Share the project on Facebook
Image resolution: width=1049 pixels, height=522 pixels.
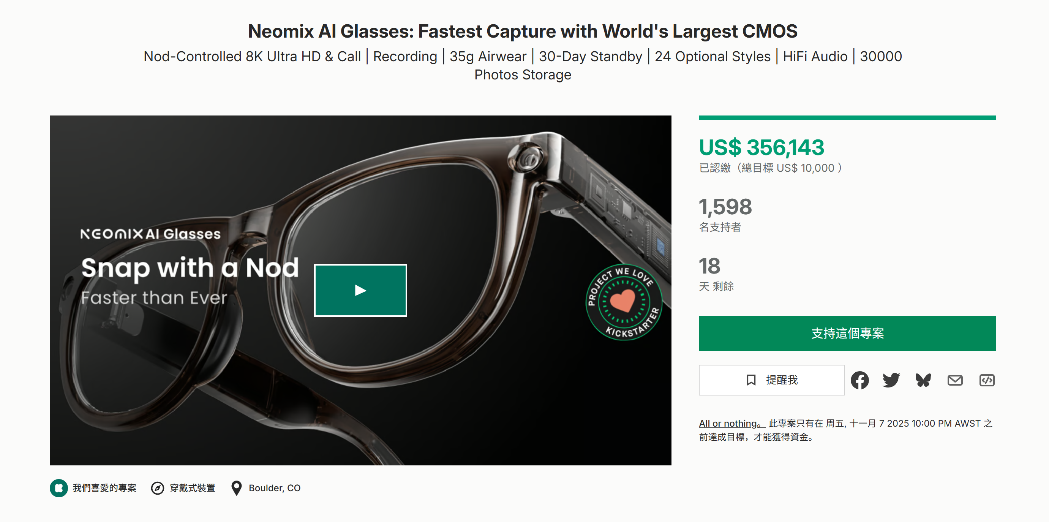click(x=859, y=380)
